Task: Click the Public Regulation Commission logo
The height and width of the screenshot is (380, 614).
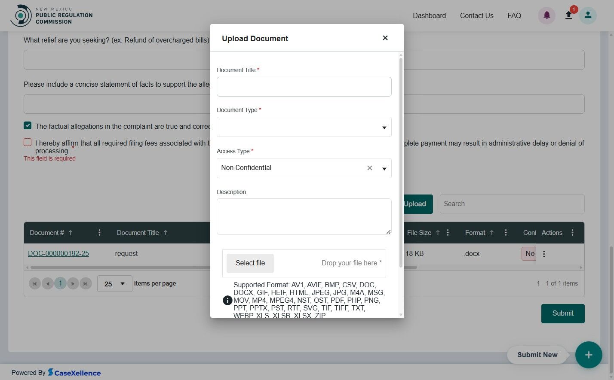Action: pyautogui.click(x=52, y=15)
